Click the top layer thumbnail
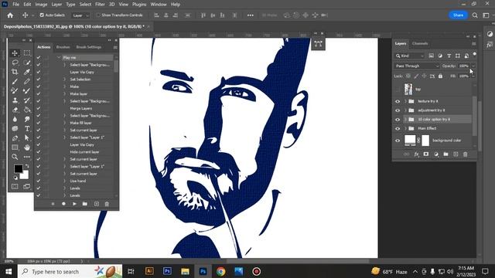Image resolution: width=495 pixels, height=278 pixels. pyautogui.click(x=408, y=90)
